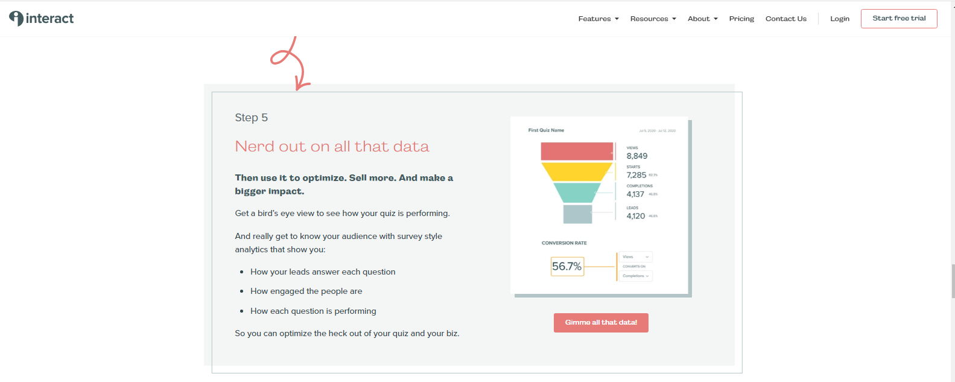Expand the Features menu arrow
Screen dimensions: 955x382
[x=617, y=19]
